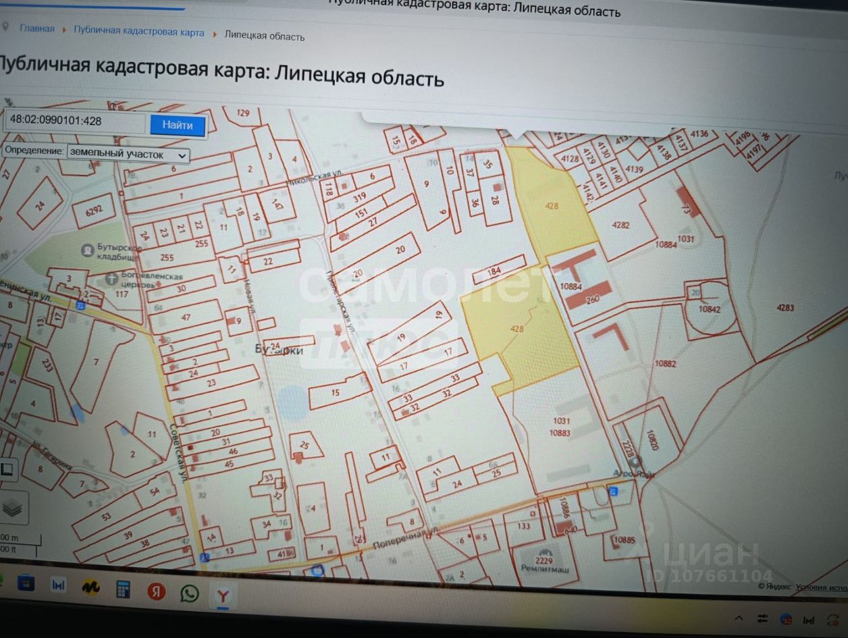The height and width of the screenshot is (638, 848).
Task: Launch Calculator from the taskbar
Action: 124,589
